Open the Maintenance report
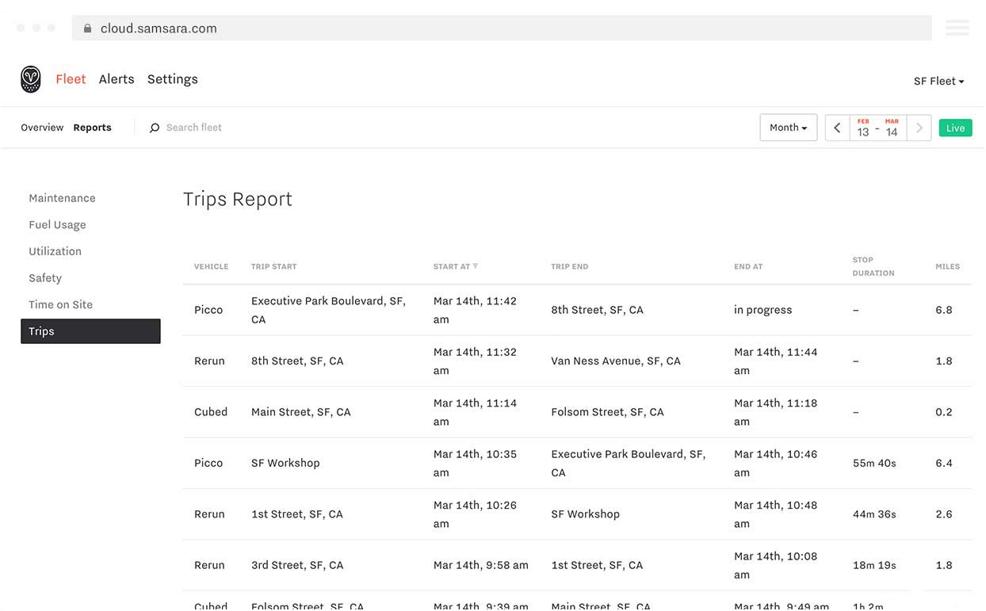 click(62, 198)
